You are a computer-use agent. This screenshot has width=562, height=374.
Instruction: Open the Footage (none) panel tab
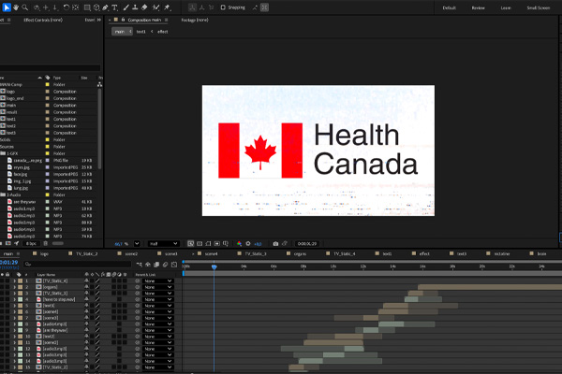click(195, 20)
